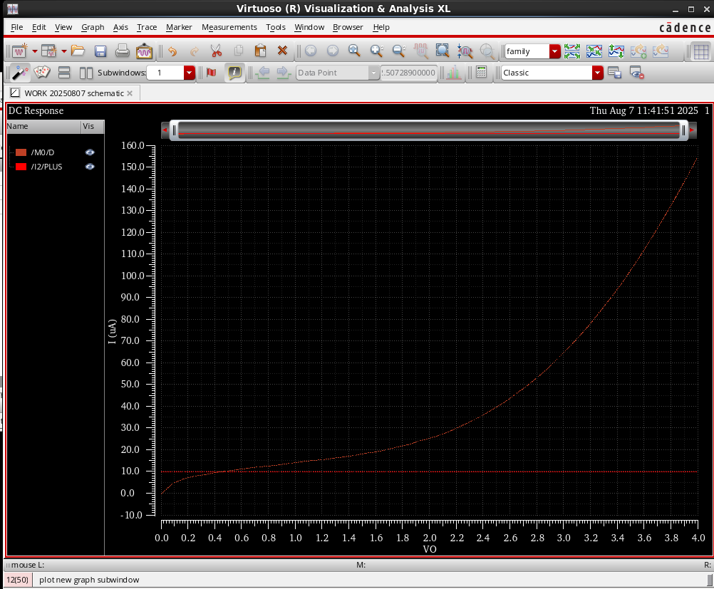Save the current graph

click(x=100, y=51)
